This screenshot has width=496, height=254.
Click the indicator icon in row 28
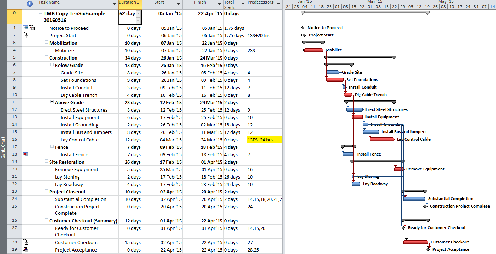pos(26,242)
